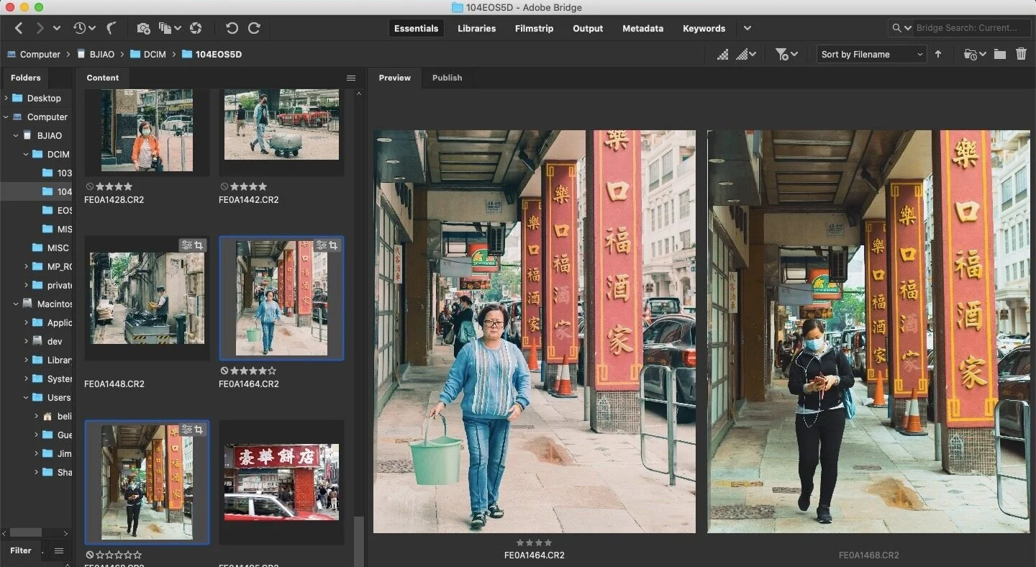Rotate the image counterclockwise
The height and width of the screenshot is (567, 1036).
point(231,28)
